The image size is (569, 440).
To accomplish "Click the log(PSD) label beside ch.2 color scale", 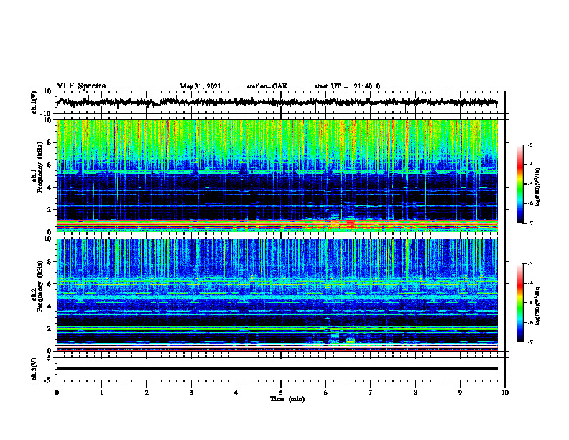I will 538,306.
